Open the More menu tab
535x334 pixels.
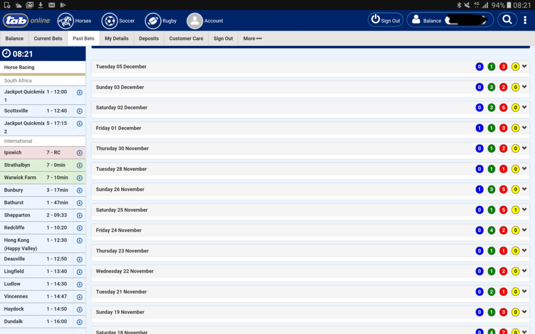[252, 39]
